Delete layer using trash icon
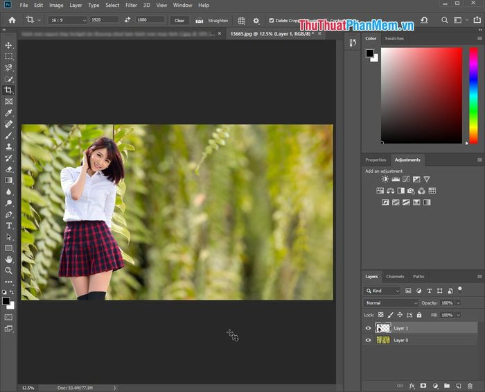The height and width of the screenshot is (392, 485). click(x=469, y=385)
